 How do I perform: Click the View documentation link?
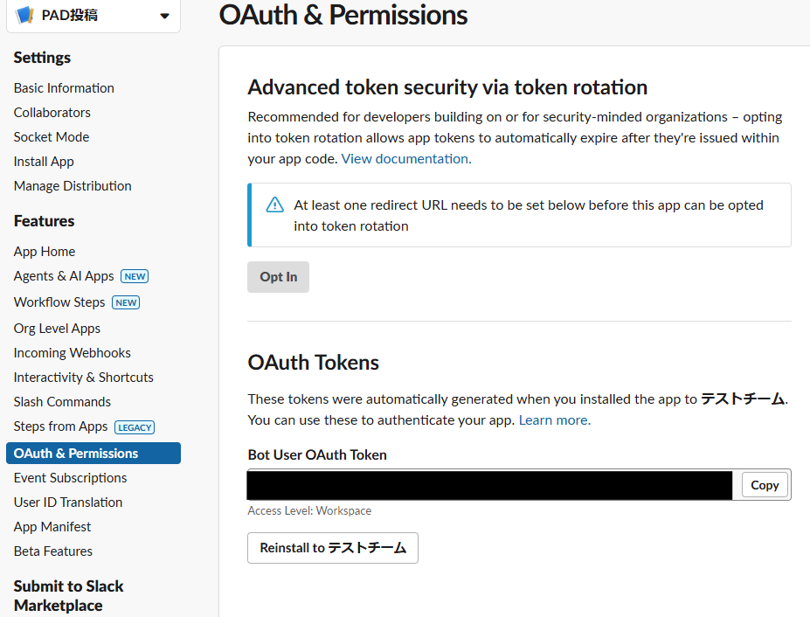click(x=406, y=159)
